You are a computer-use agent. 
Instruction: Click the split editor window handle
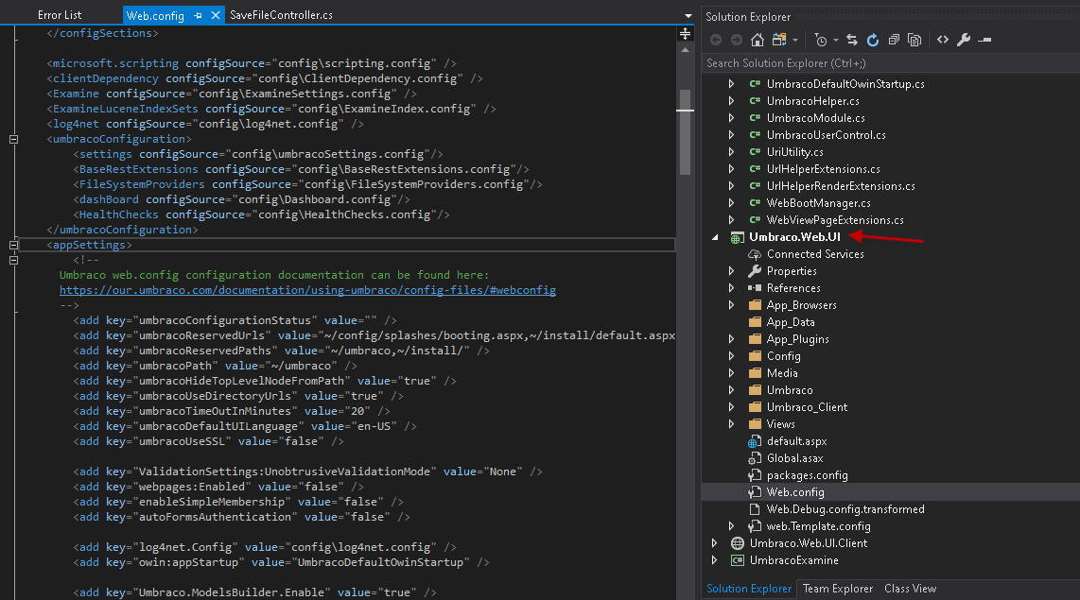click(x=686, y=33)
